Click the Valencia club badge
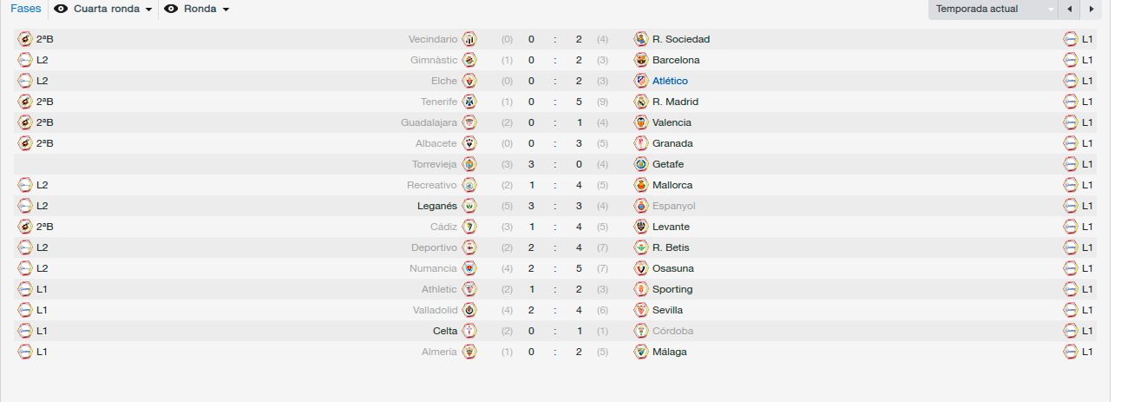This screenshot has width=1121, height=402. tap(641, 122)
